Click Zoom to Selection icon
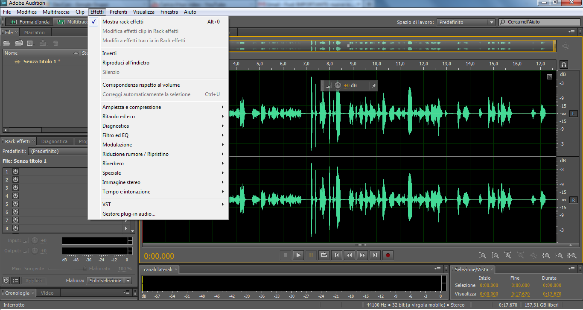This screenshot has height=310, width=583. pos(572,255)
